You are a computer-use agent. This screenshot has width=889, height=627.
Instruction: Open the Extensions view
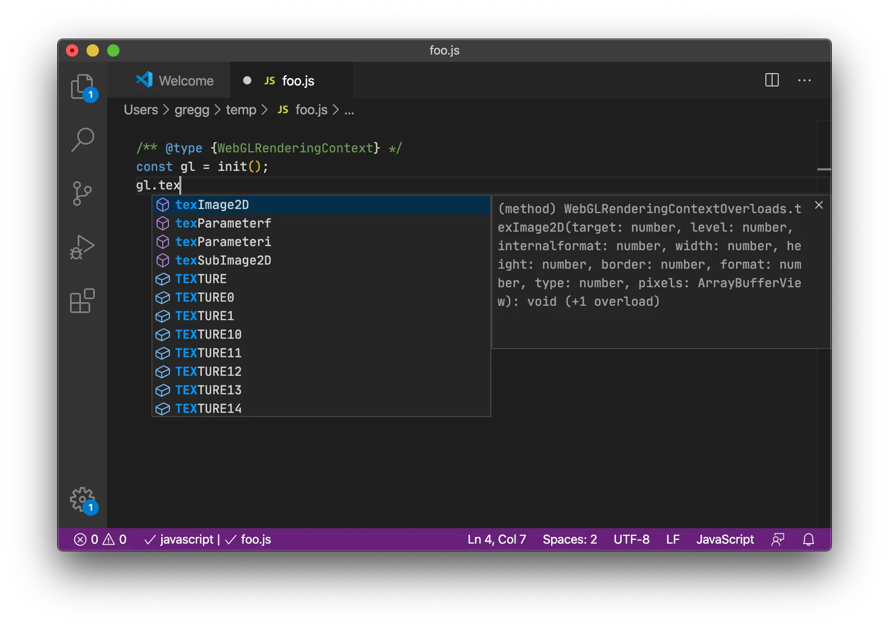[82, 301]
